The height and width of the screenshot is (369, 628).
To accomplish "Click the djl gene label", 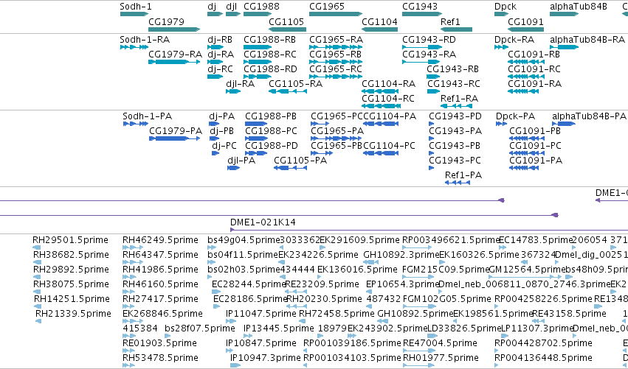I will (232, 7).
